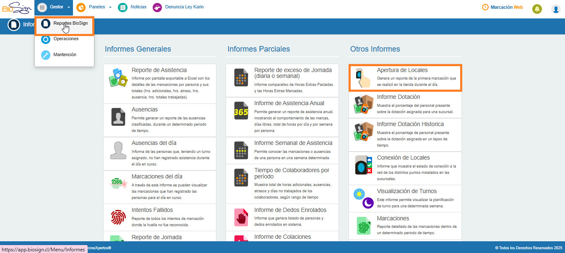Click Apertura de Locales finger icon
The image size is (565, 253).
pos(363,77)
